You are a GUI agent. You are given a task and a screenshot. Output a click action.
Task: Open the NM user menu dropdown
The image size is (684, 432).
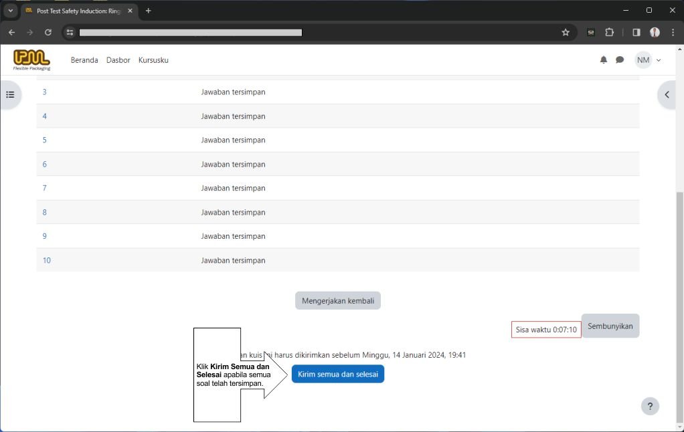point(648,60)
